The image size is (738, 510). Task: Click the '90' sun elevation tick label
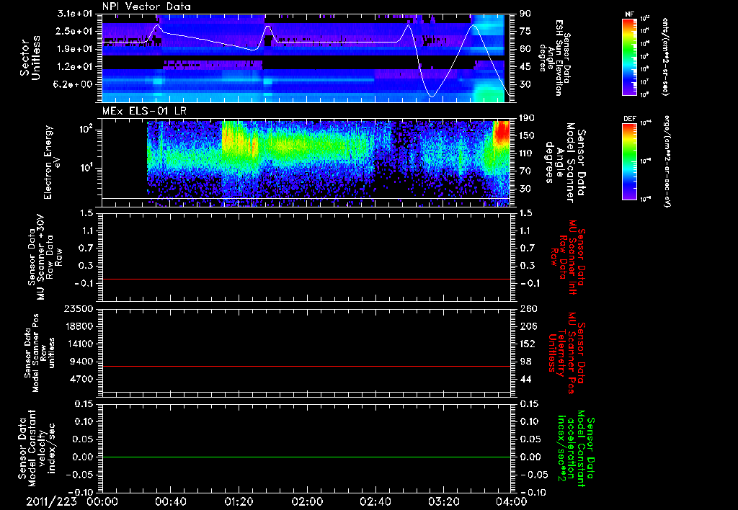525,14
